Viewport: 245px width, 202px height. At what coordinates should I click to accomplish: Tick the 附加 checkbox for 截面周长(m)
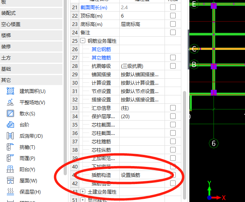click(173, 7)
